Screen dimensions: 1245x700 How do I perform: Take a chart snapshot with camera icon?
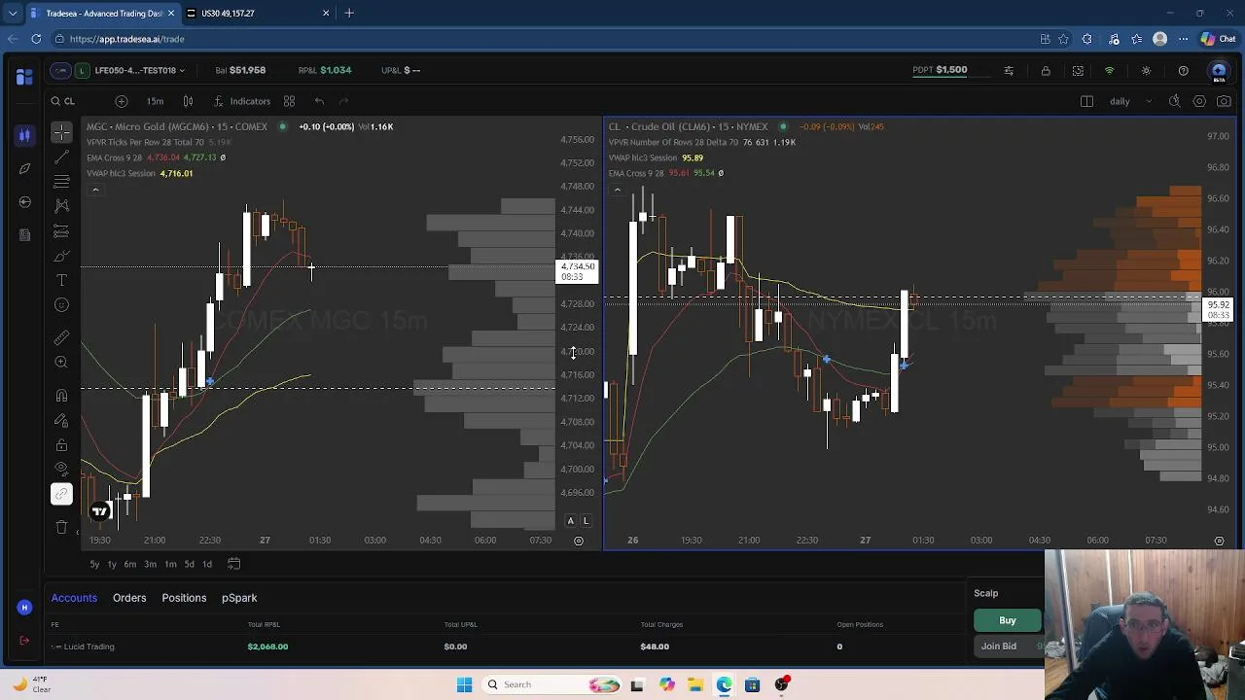1224,101
